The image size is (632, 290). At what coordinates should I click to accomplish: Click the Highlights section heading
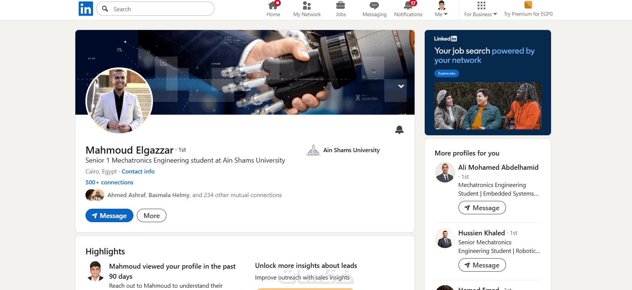coord(105,251)
